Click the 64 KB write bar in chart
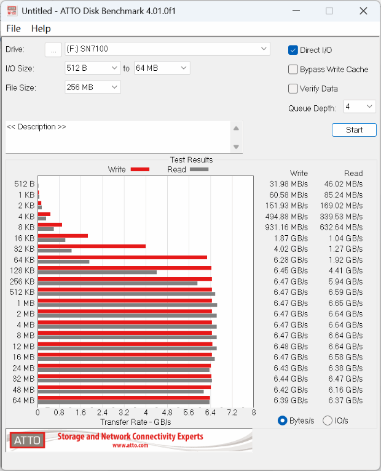Image resolution: width=381 pixels, height=471 pixels. [x=122, y=257]
